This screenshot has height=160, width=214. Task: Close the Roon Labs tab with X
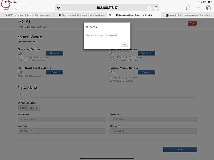tap(110, 15)
